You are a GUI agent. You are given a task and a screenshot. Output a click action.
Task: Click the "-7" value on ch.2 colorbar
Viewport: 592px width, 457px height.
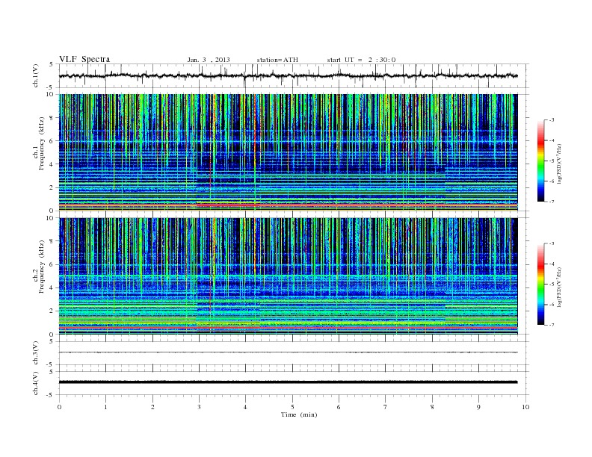[x=552, y=325]
